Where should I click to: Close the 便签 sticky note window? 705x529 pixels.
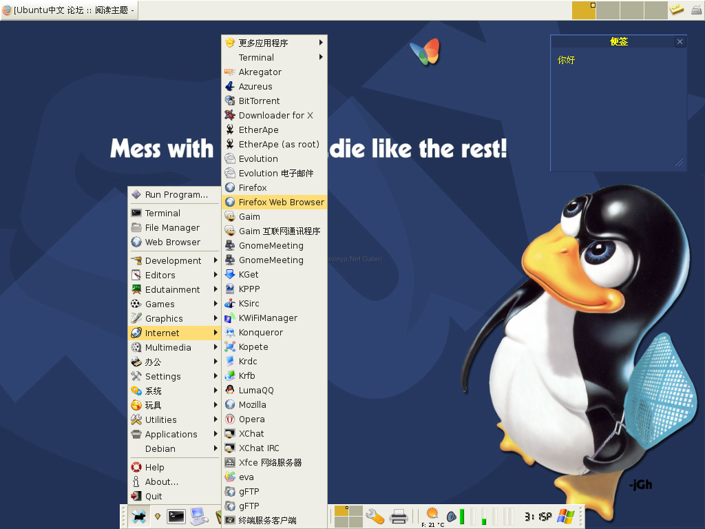click(680, 42)
